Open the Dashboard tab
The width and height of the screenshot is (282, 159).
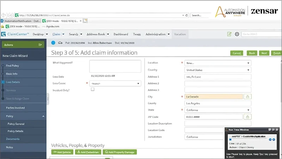121,34
